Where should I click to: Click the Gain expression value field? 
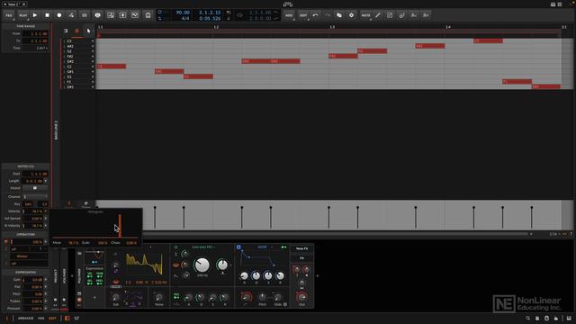point(33,280)
